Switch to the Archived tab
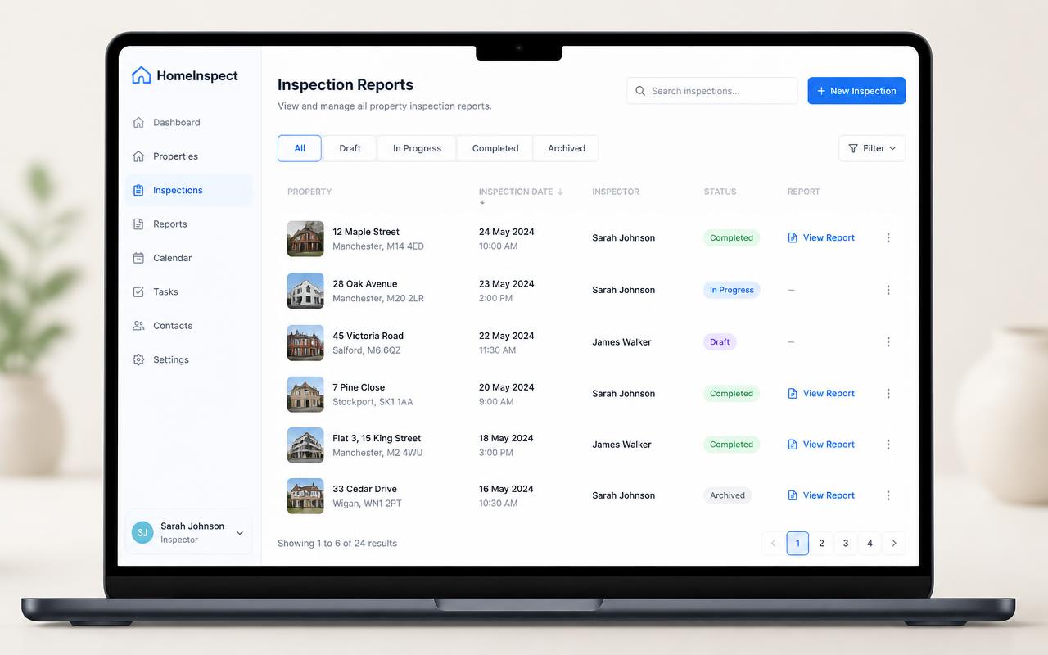 click(567, 148)
